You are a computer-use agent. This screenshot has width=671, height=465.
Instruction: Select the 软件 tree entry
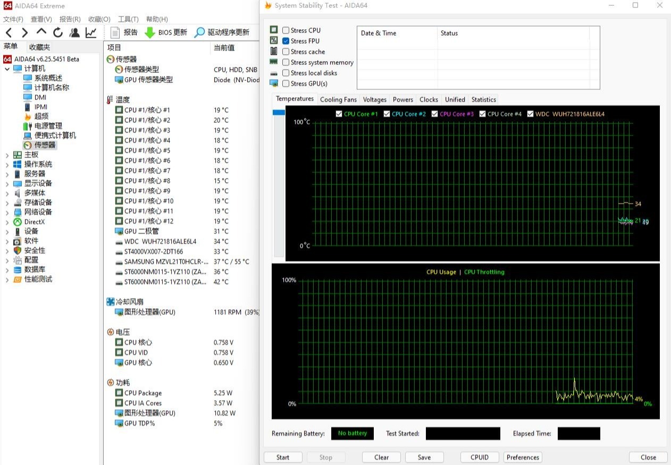pos(31,241)
